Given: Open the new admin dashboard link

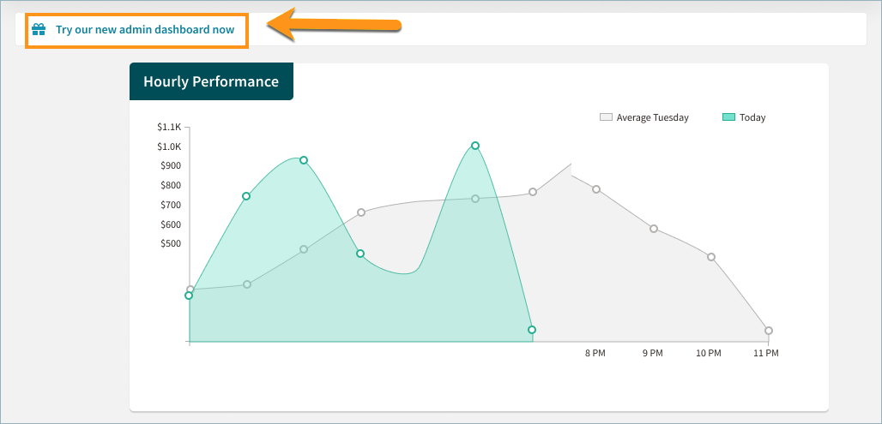Looking at the screenshot, I should [145, 30].
